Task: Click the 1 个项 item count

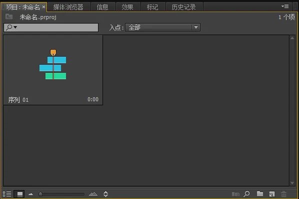Action: pyautogui.click(x=286, y=17)
